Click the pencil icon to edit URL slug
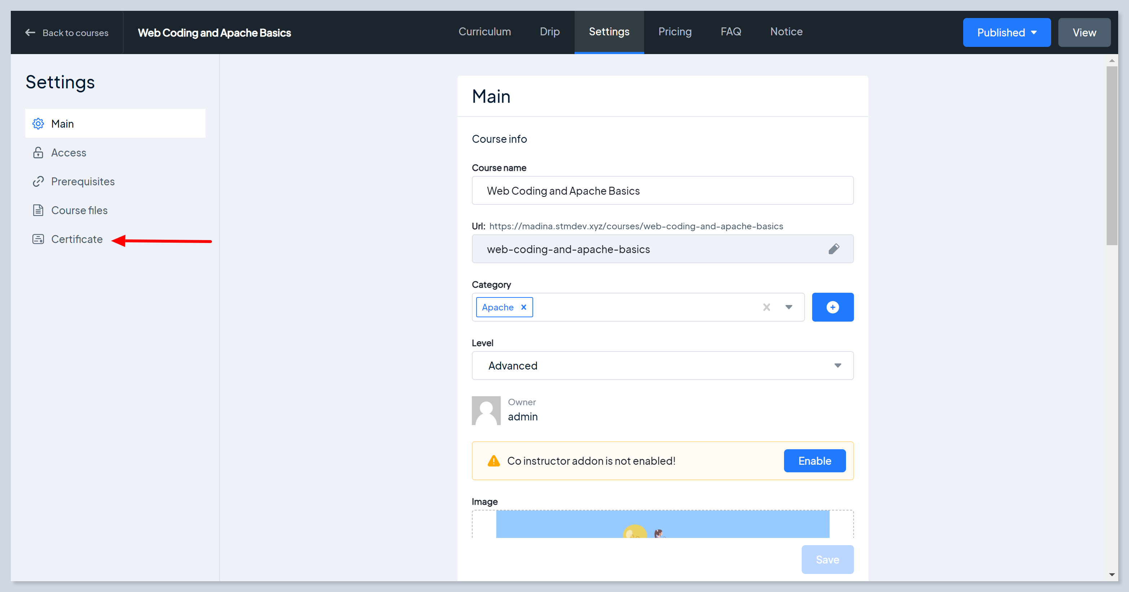Viewport: 1129px width, 592px height. [x=834, y=249]
